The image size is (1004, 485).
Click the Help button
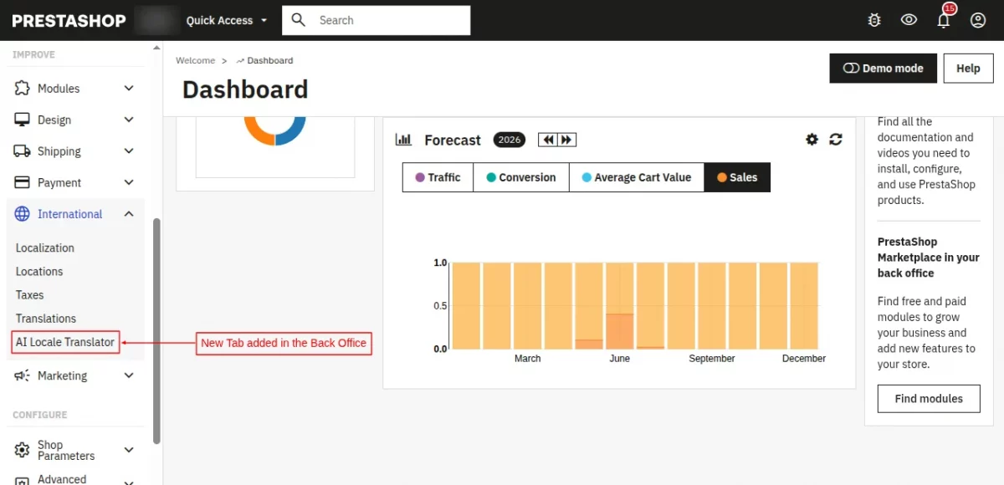[x=968, y=69]
